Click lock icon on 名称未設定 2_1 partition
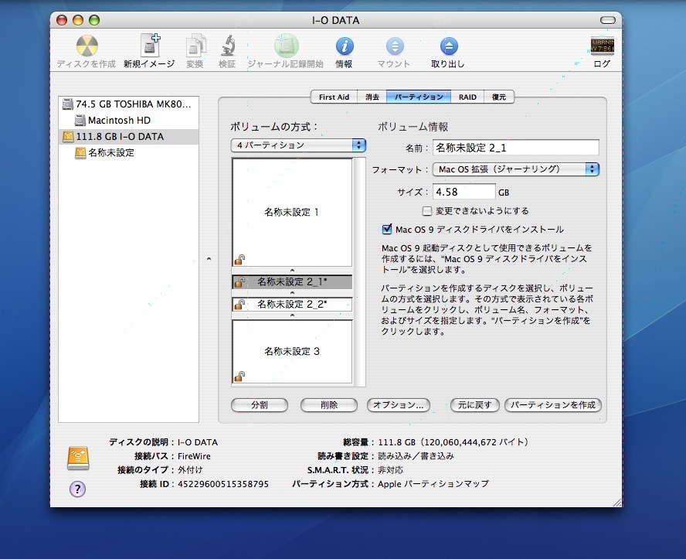The width and height of the screenshot is (686, 559). 239,282
